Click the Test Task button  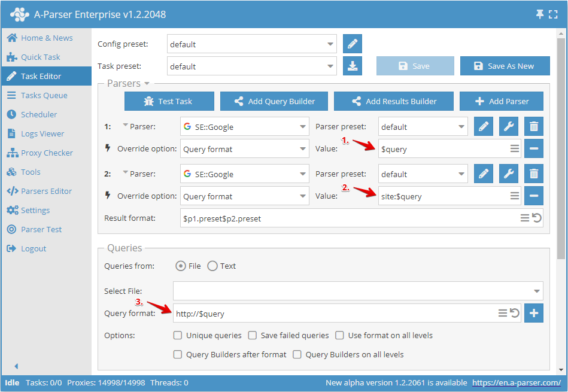(x=169, y=101)
